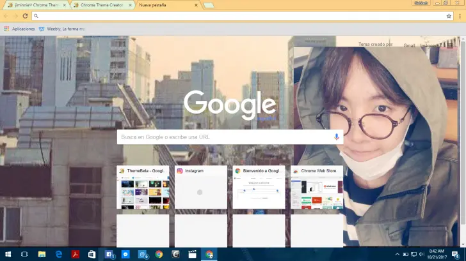The image size is (466, 261).
Task: Click the Google search box
Action: click(224, 137)
